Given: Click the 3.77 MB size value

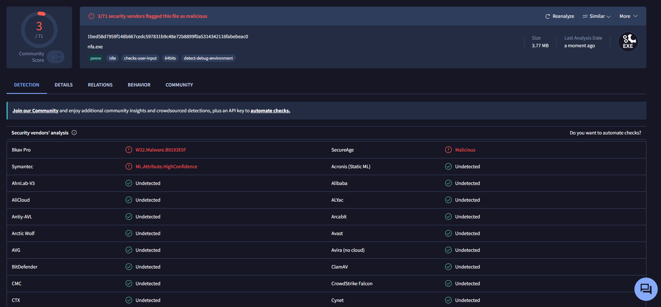Looking at the screenshot, I should coord(540,46).
